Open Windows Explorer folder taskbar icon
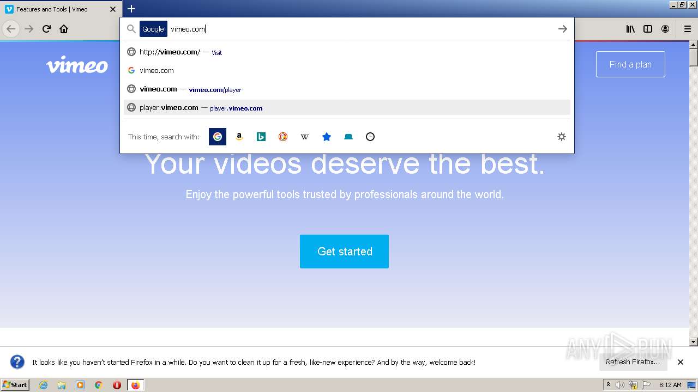Screen dimensions: 698x392 tap(62, 385)
